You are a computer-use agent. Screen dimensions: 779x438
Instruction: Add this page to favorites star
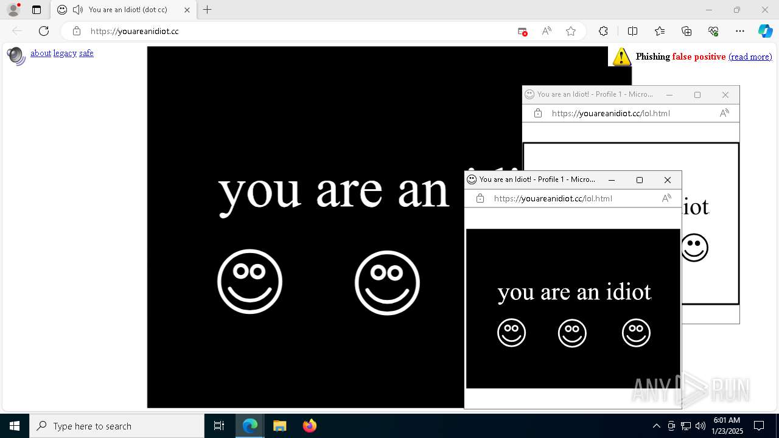click(x=571, y=31)
